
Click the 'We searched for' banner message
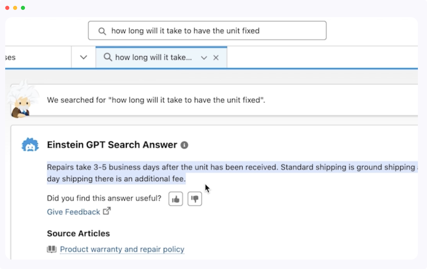pyautogui.click(x=156, y=100)
